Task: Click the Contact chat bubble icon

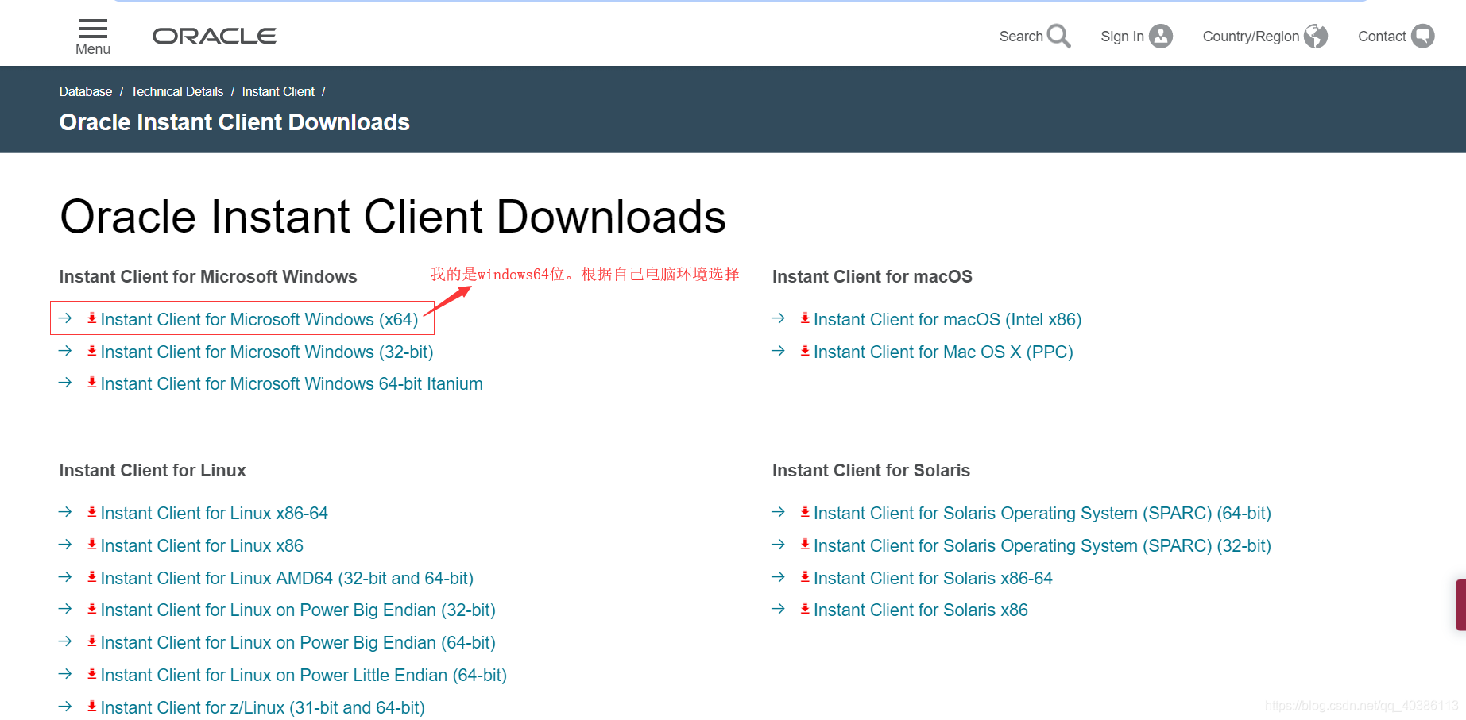Action: [x=1422, y=36]
